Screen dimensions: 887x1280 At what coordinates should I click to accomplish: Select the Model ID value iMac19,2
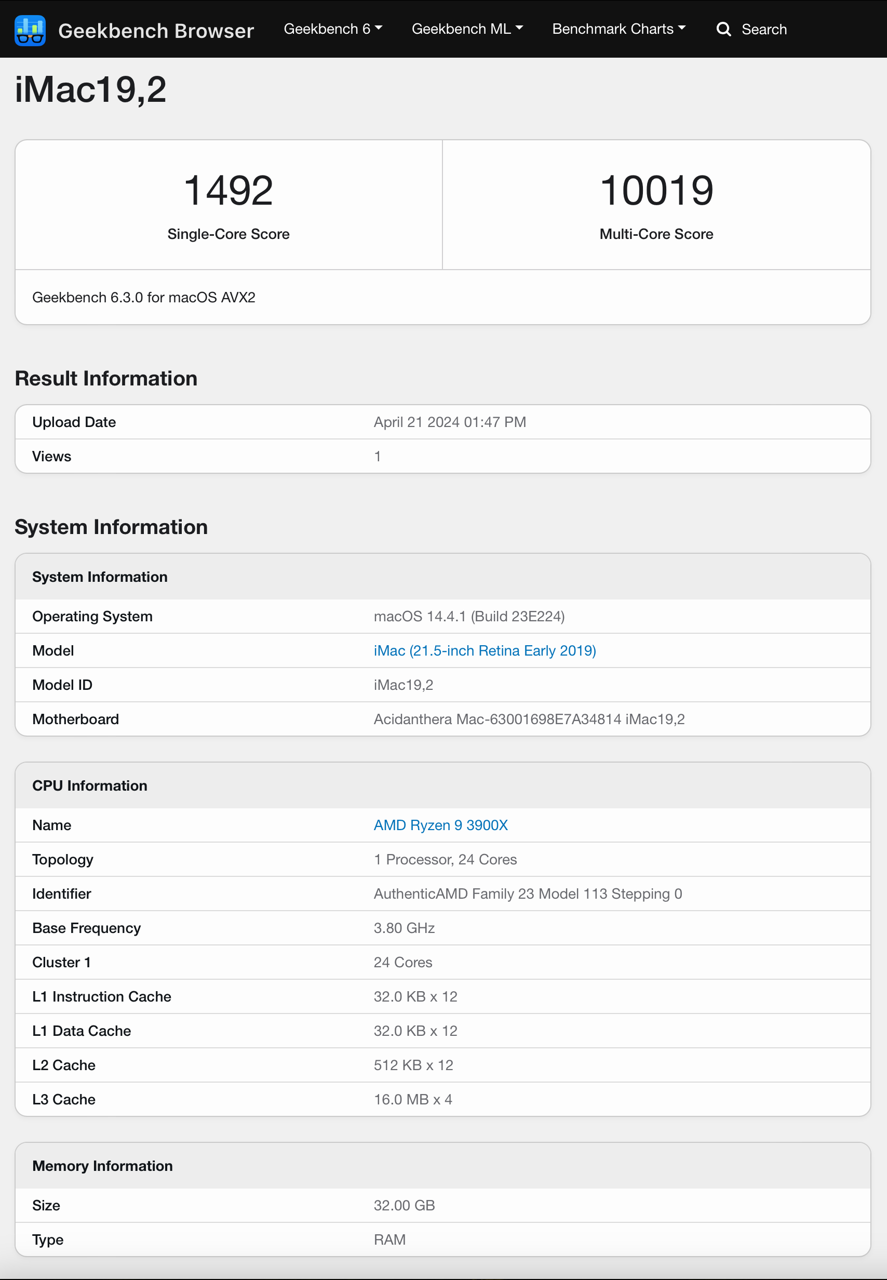[x=404, y=685]
